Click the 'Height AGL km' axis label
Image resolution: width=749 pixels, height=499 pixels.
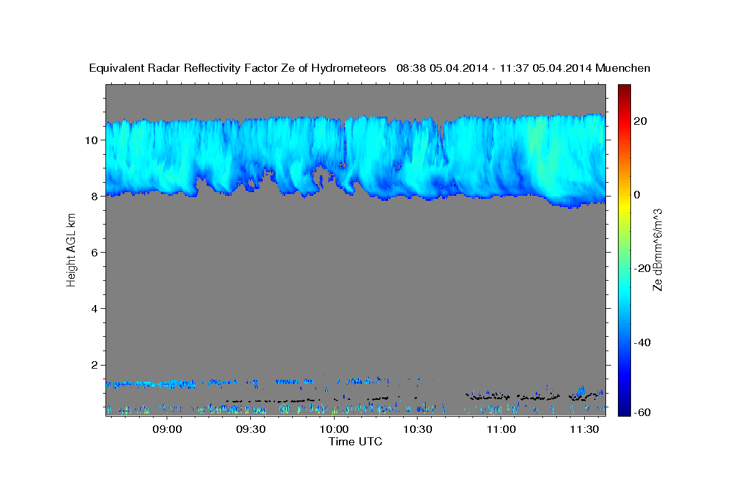click(x=72, y=249)
